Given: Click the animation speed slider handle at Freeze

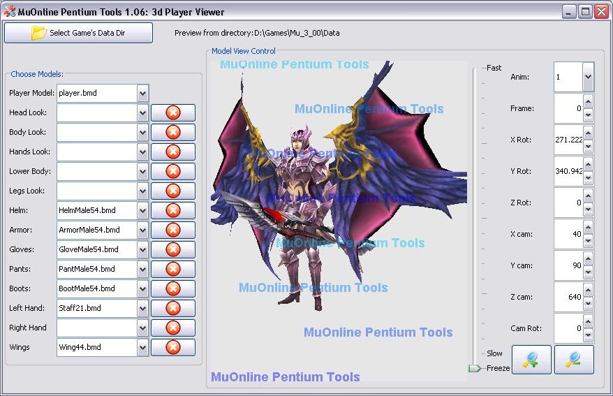Looking at the screenshot, I should (474, 368).
